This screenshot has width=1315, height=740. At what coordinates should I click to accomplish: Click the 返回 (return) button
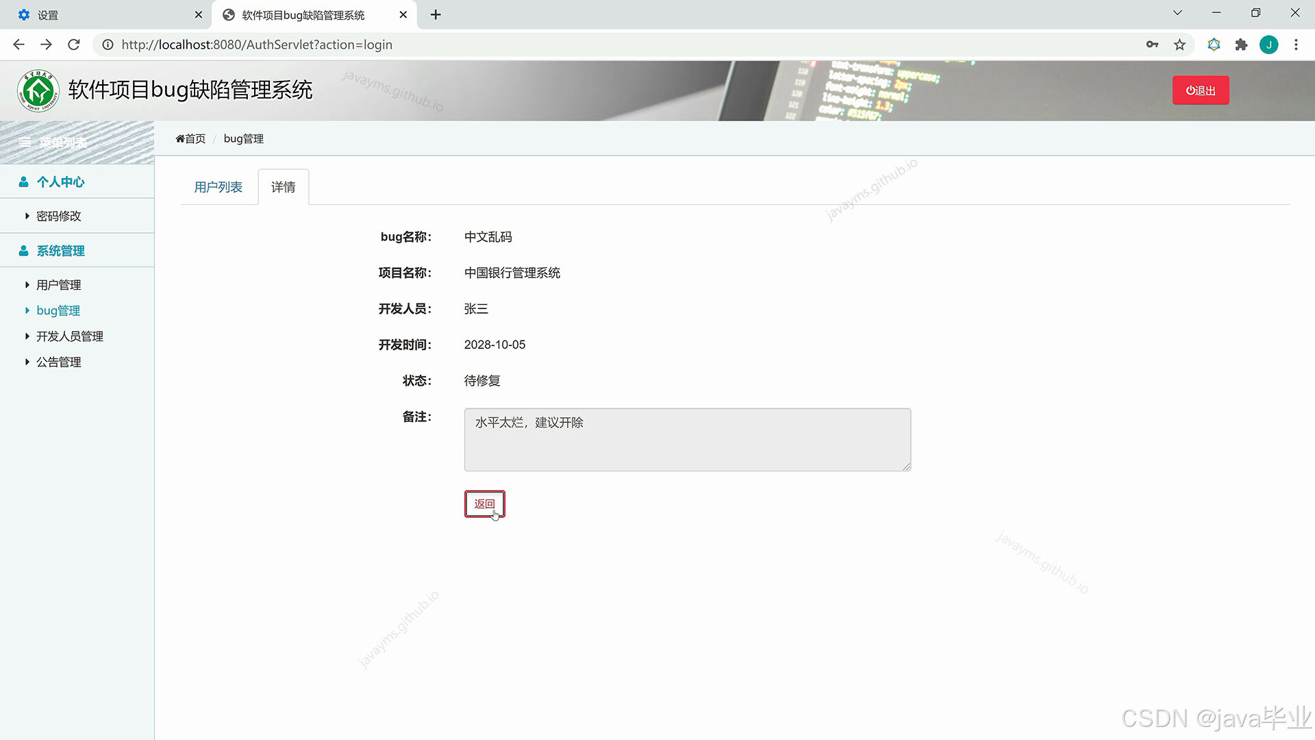[484, 504]
